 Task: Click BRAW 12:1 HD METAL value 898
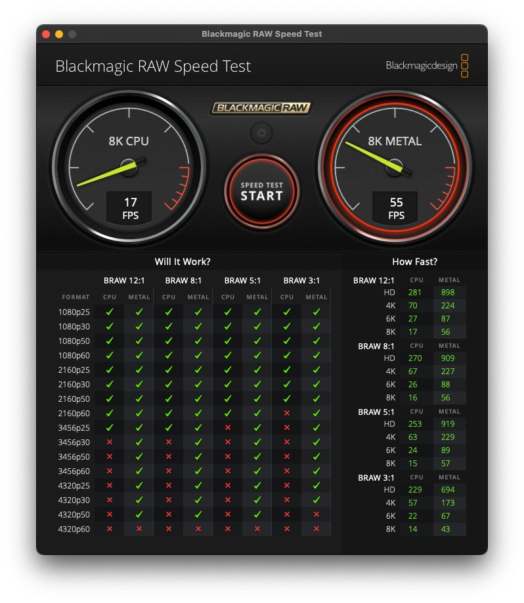(x=448, y=293)
